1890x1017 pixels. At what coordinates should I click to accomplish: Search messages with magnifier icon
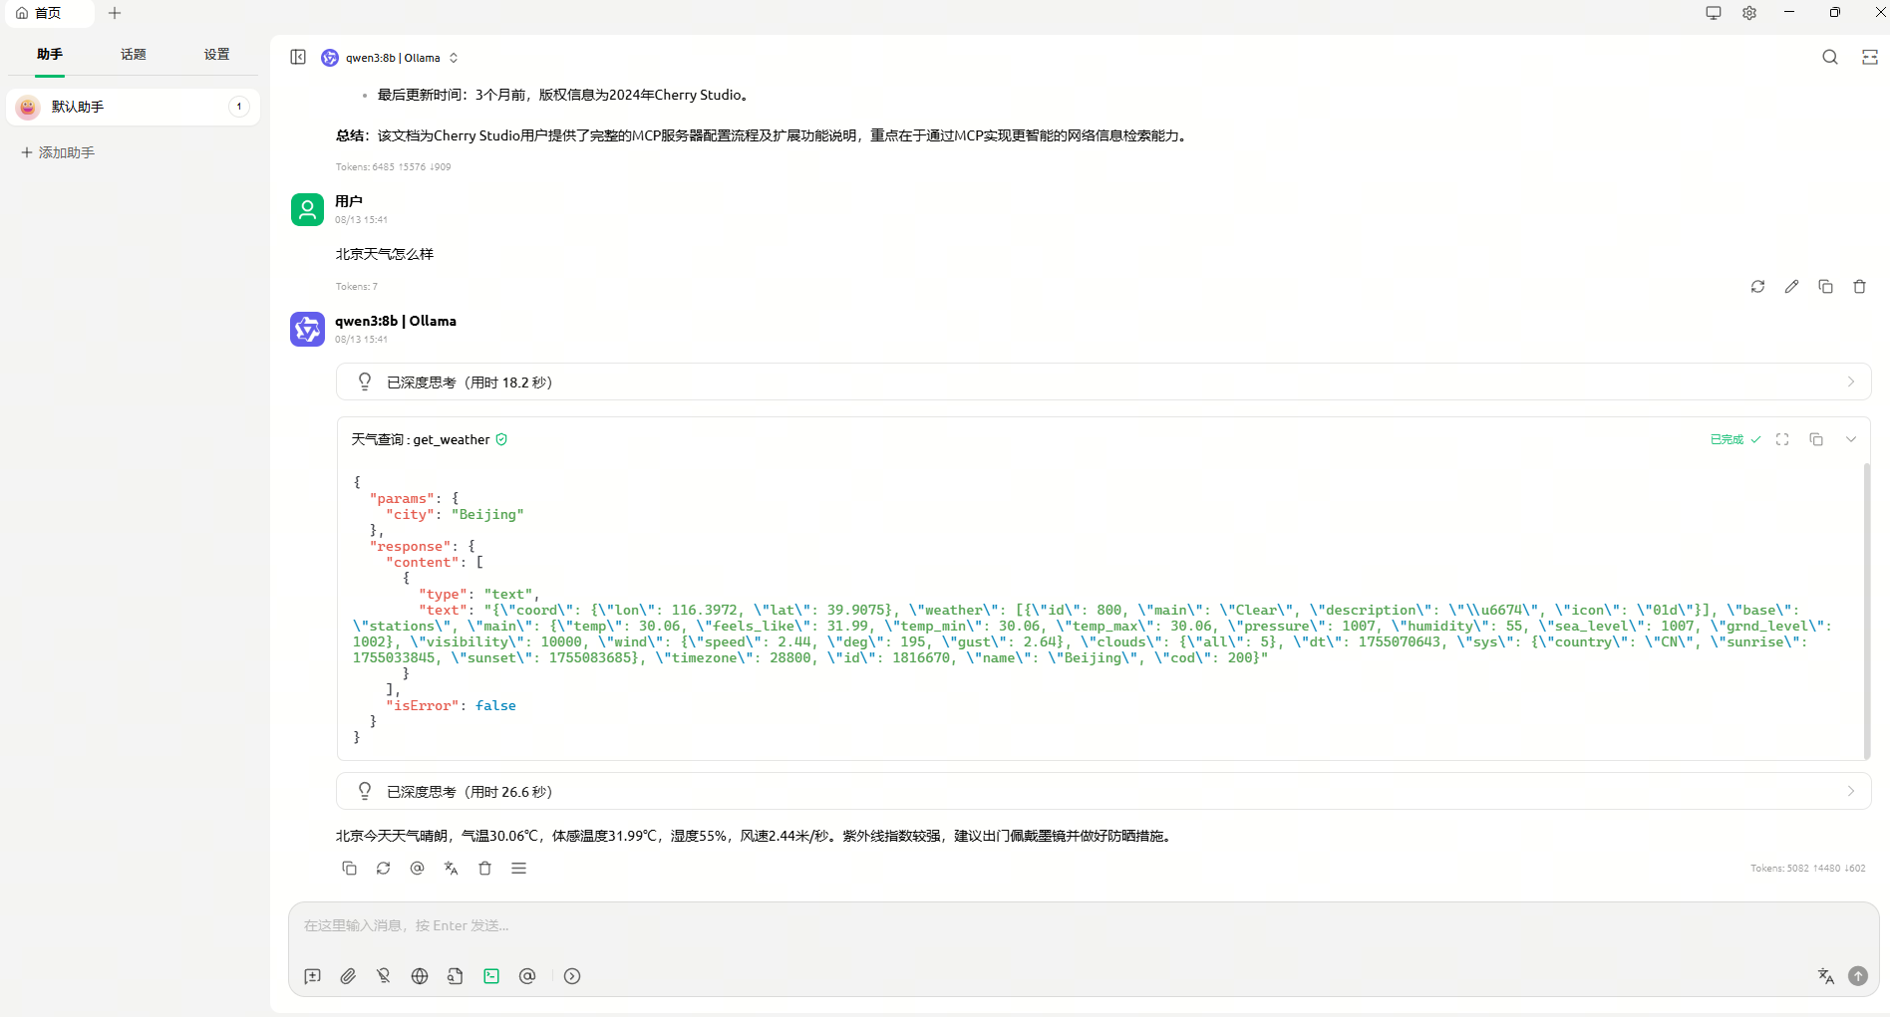coord(1830,57)
